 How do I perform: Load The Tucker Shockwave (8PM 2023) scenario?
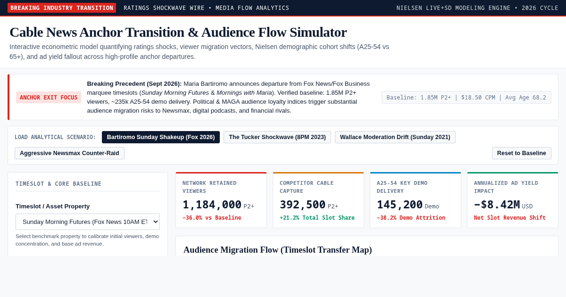click(x=277, y=137)
